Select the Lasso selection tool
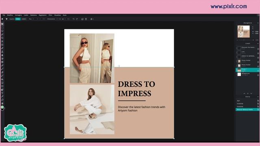Viewport: 260px width, 146px height. pos(2,31)
